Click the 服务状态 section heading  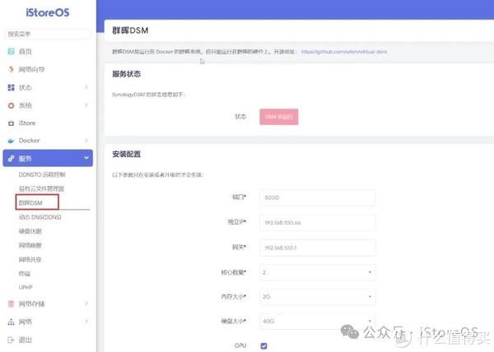[x=126, y=74]
